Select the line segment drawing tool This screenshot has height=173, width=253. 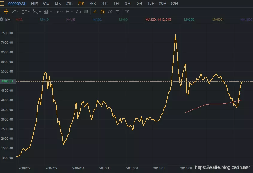14,12
